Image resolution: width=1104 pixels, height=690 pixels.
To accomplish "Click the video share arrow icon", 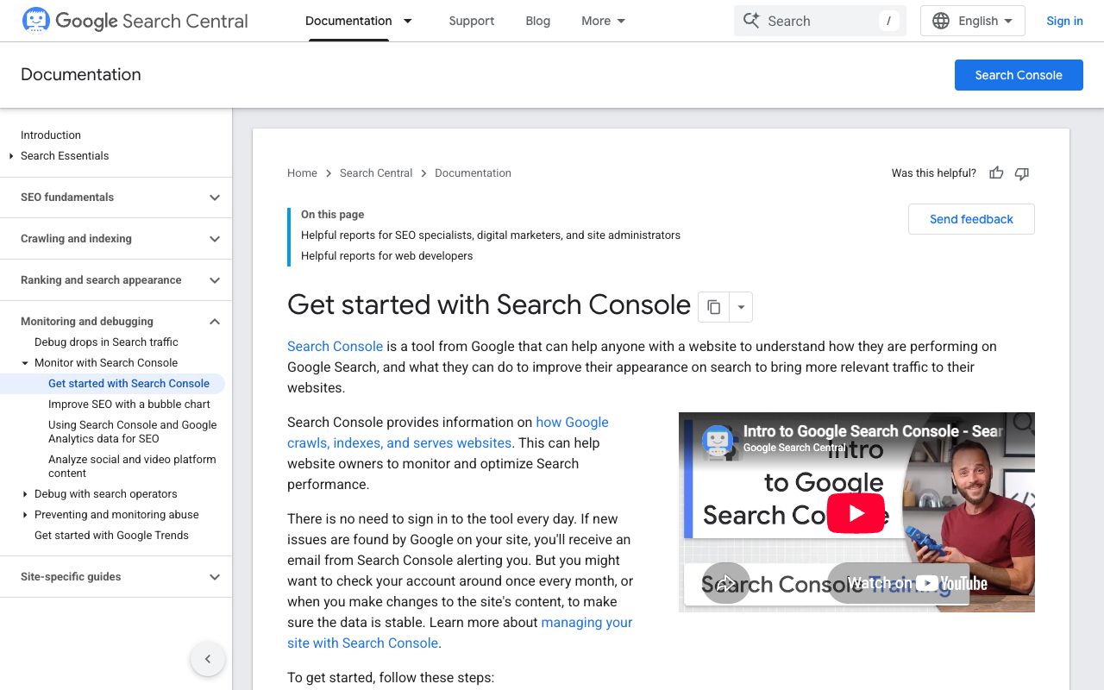I will click(x=726, y=584).
